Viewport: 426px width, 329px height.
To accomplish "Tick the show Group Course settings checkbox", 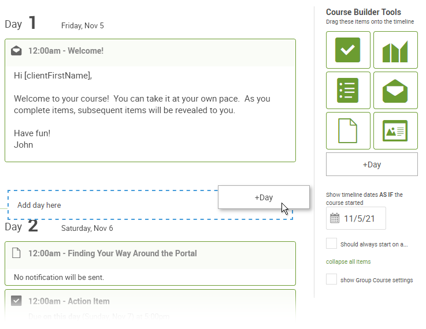I will (x=331, y=279).
